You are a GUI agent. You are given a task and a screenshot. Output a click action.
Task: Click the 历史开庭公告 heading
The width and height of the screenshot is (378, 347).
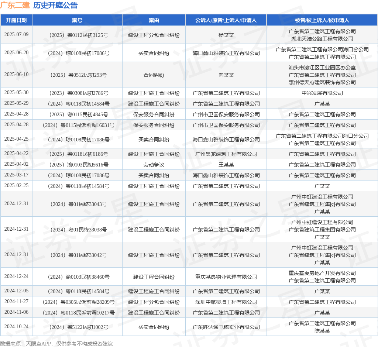click(55, 5)
